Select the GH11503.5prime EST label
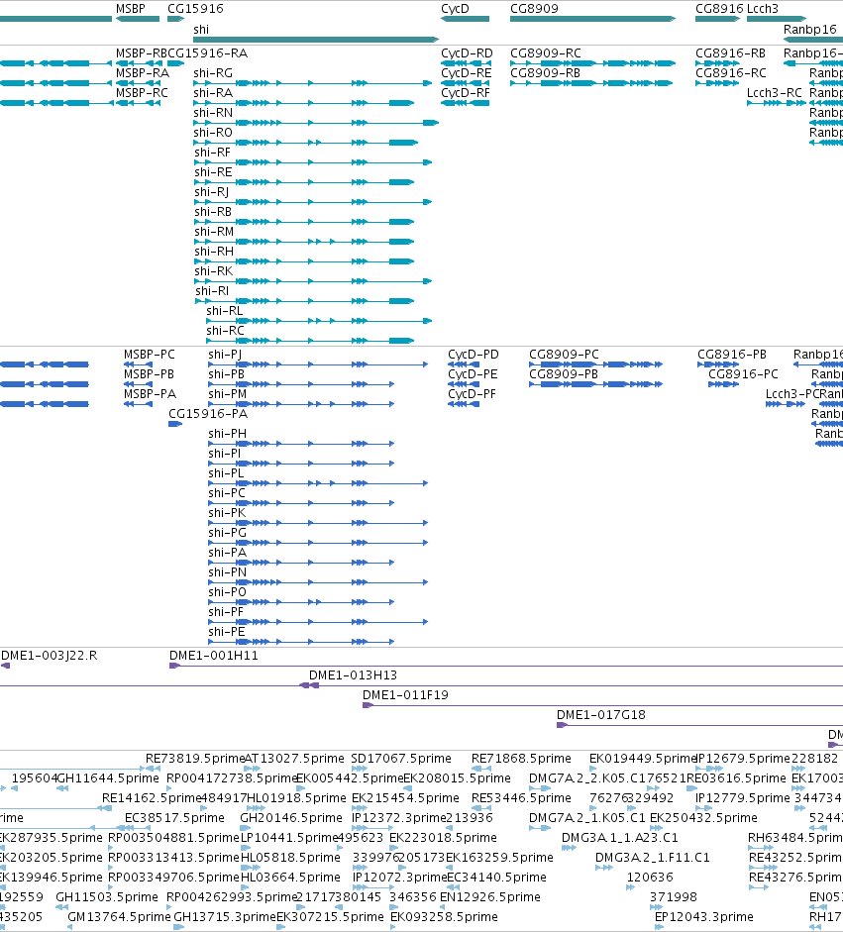This screenshot has height=932, width=843. coord(107,897)
